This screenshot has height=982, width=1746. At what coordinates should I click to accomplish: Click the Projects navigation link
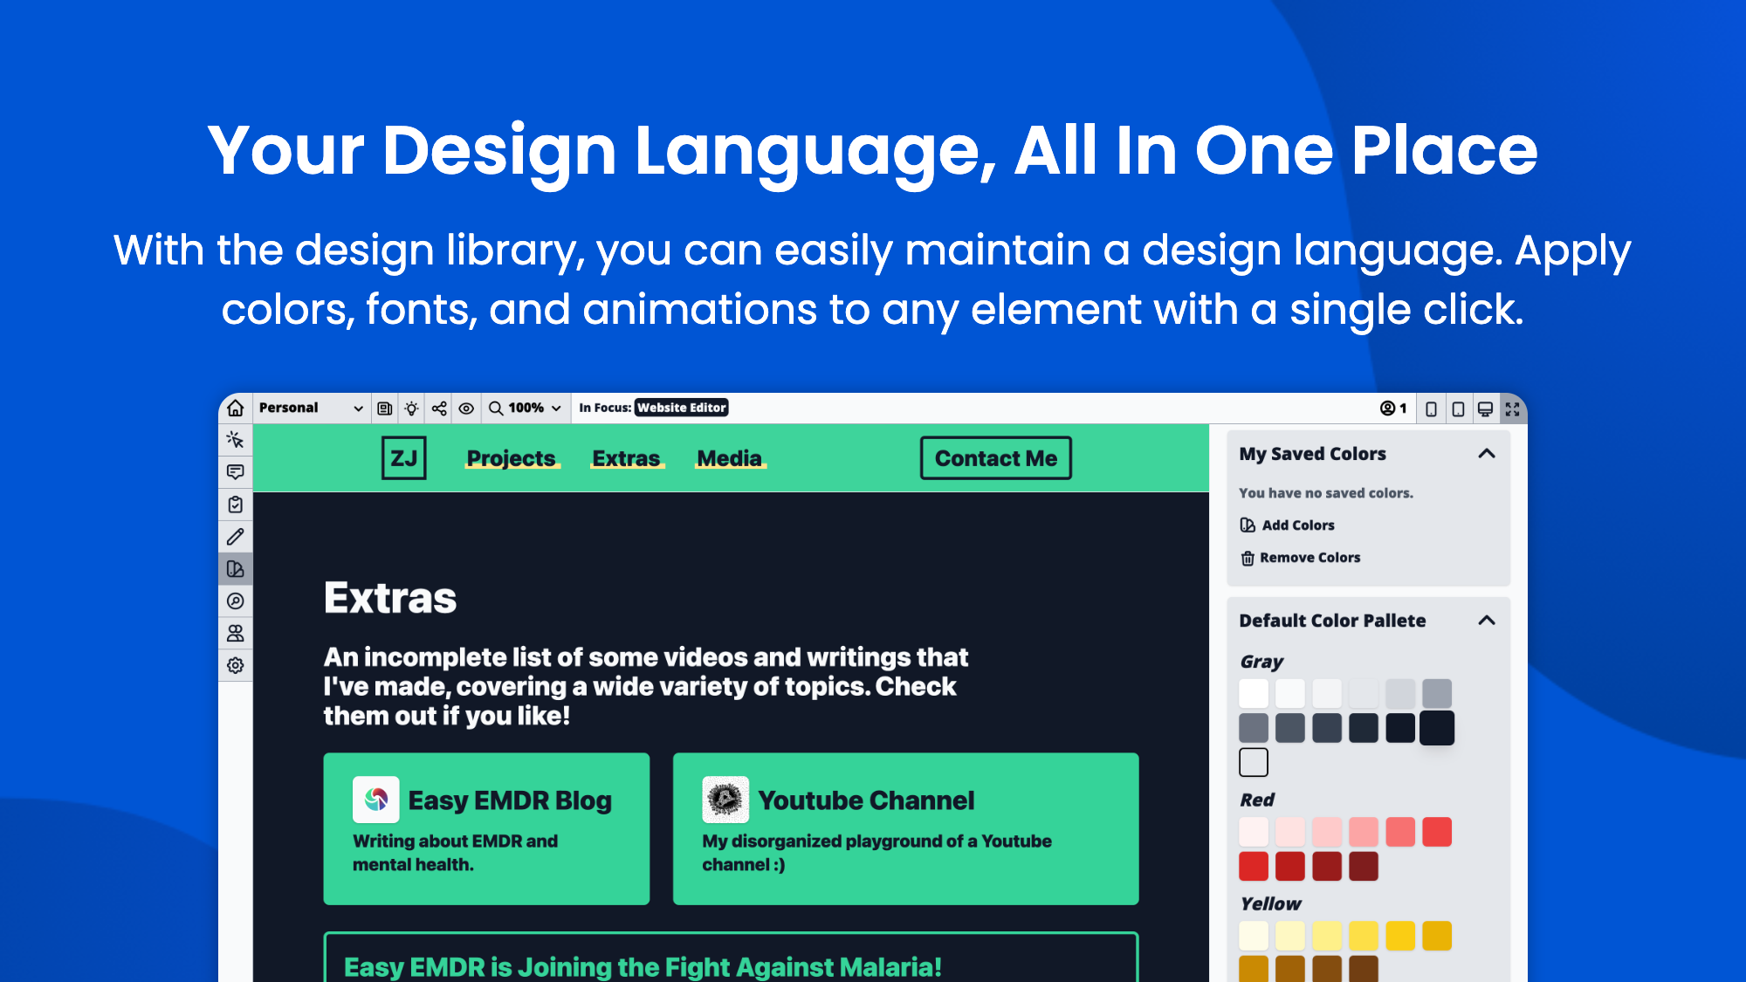pos(512,458)
